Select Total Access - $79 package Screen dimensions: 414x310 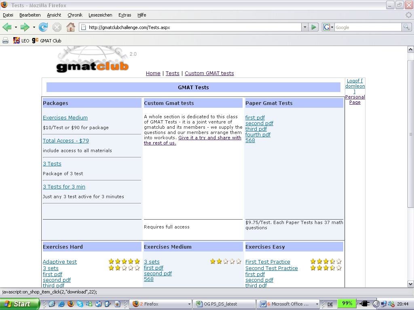[66, 141]
